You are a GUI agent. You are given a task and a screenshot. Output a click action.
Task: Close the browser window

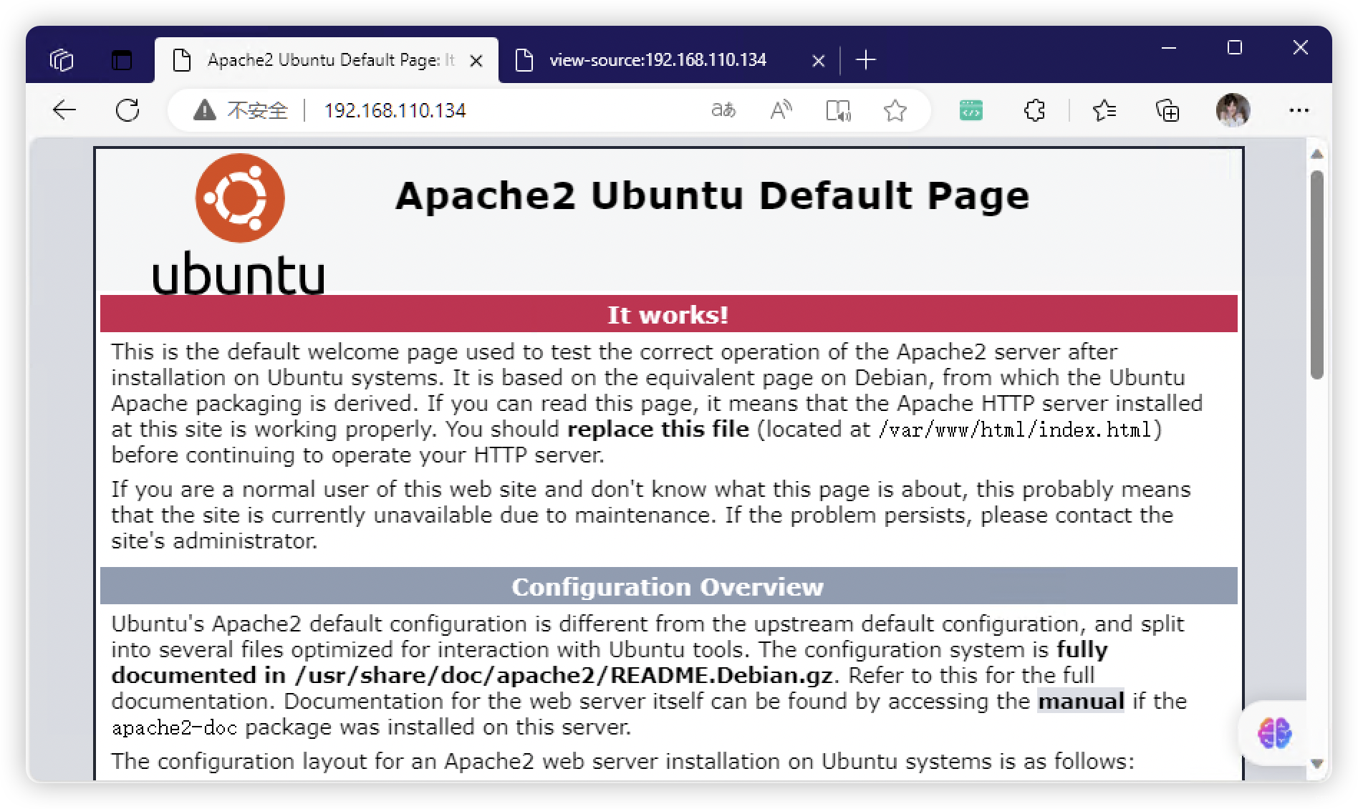(x=1301, y=48)
